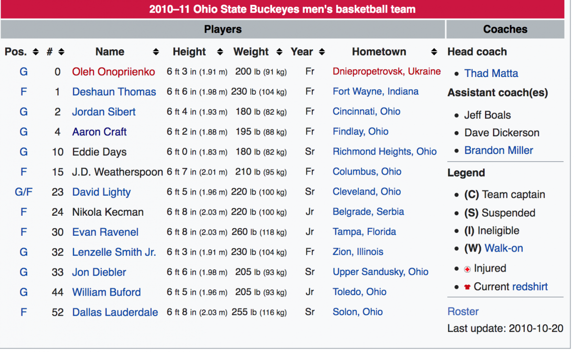Open Thad Matta head coach link
Image resolution: width=574 pixels, height=352 pixels.
491,73
